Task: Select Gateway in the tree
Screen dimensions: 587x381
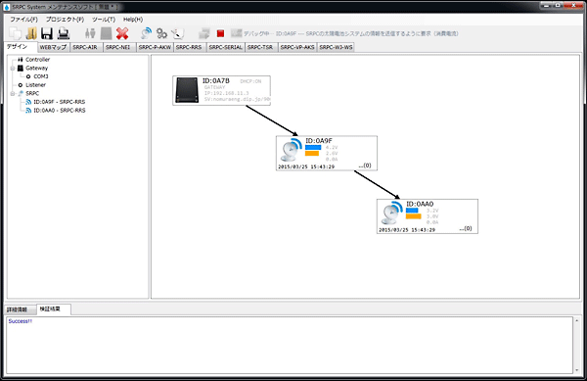Action: (x=37, y=69)
